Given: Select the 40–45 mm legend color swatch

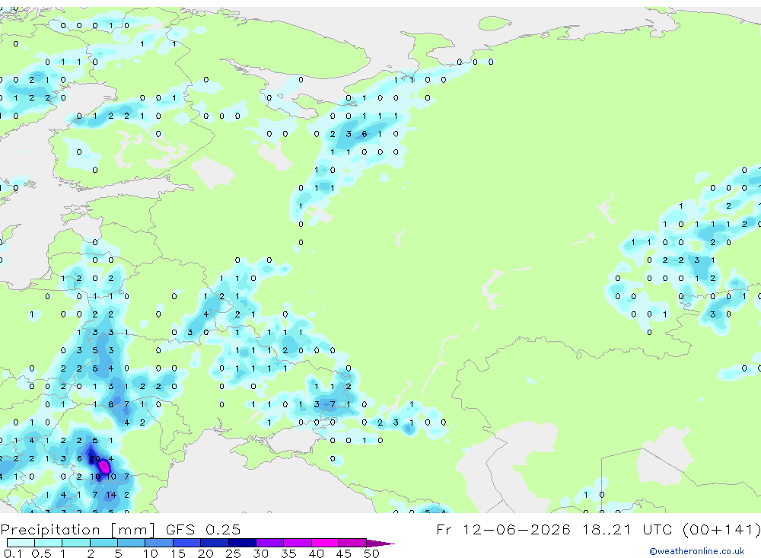Looking at the screenshot, I should point(325,543).
